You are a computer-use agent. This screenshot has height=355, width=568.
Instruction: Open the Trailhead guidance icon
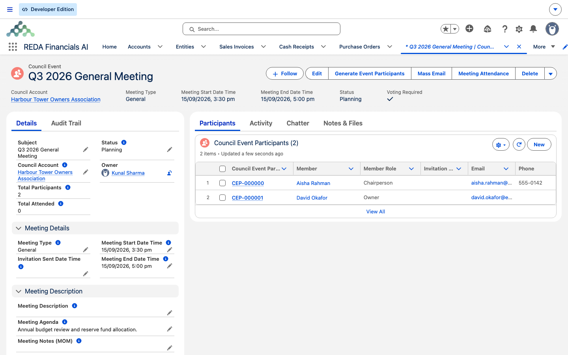tap(488, 29)
